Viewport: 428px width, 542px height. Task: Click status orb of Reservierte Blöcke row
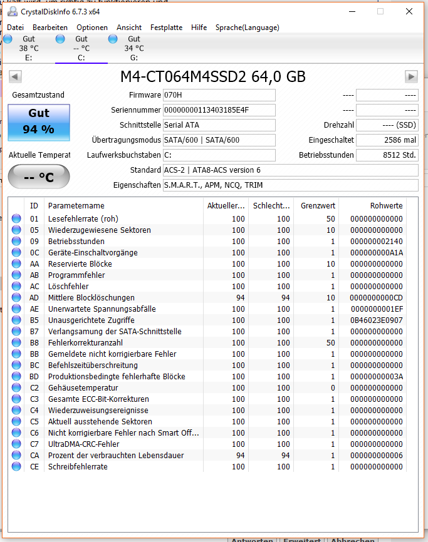point(16,263)
